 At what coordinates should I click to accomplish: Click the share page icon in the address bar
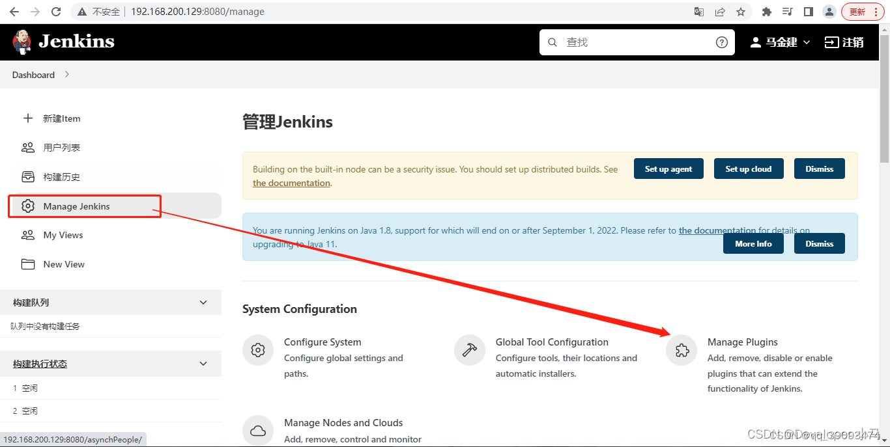point(720,12)
